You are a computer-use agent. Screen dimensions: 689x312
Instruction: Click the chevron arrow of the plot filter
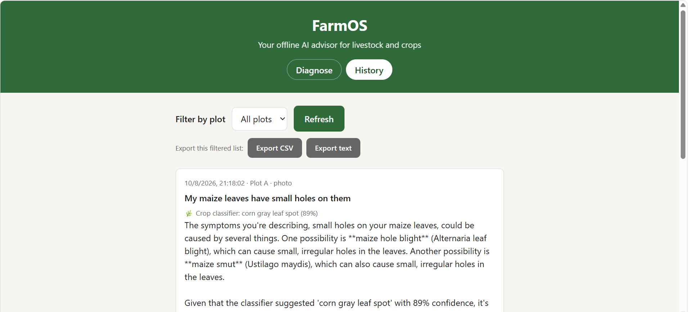pyautogui.click(x=283, y=119)
